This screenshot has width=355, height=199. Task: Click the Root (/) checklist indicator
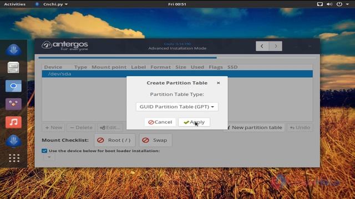pyautogui.click(x=115, y=140)
